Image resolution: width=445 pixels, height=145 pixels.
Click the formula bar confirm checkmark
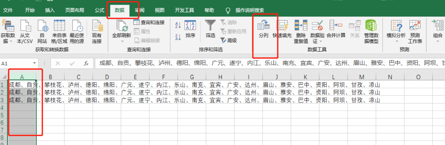pyautogui.click(x=72, y=64)
